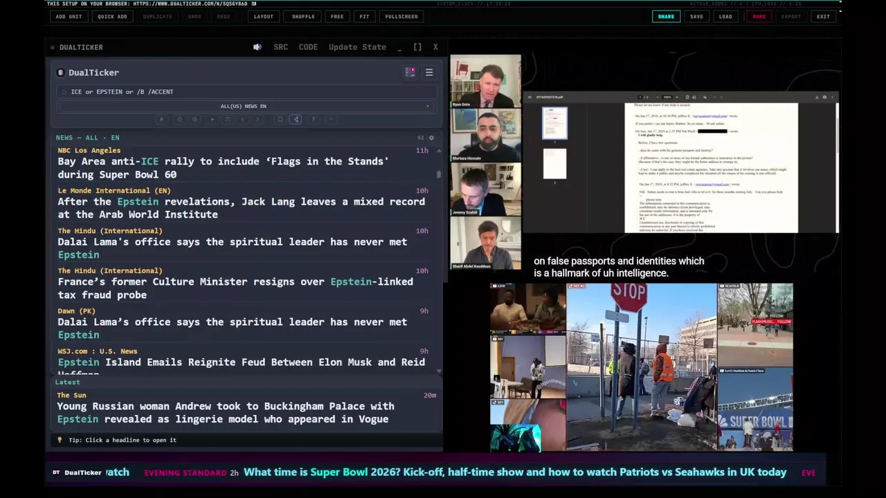Open the help question mark icon
This screenshot has height=498, width=886.
pos(313,120)
